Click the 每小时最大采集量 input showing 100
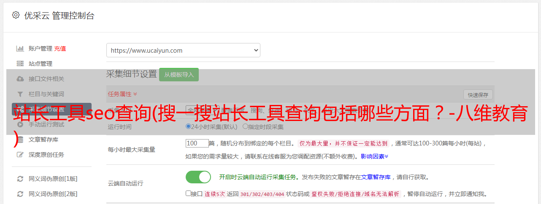The image size is (541, 204). click(197, 143)
